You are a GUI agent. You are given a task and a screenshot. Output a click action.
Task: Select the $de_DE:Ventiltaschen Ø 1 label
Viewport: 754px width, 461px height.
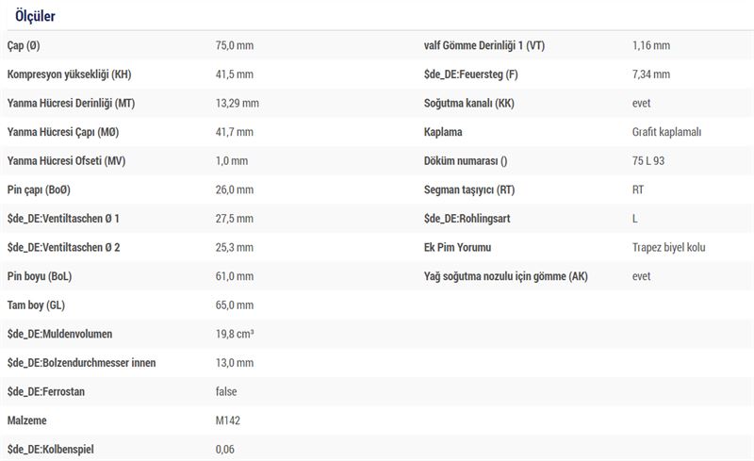point(63,219)
